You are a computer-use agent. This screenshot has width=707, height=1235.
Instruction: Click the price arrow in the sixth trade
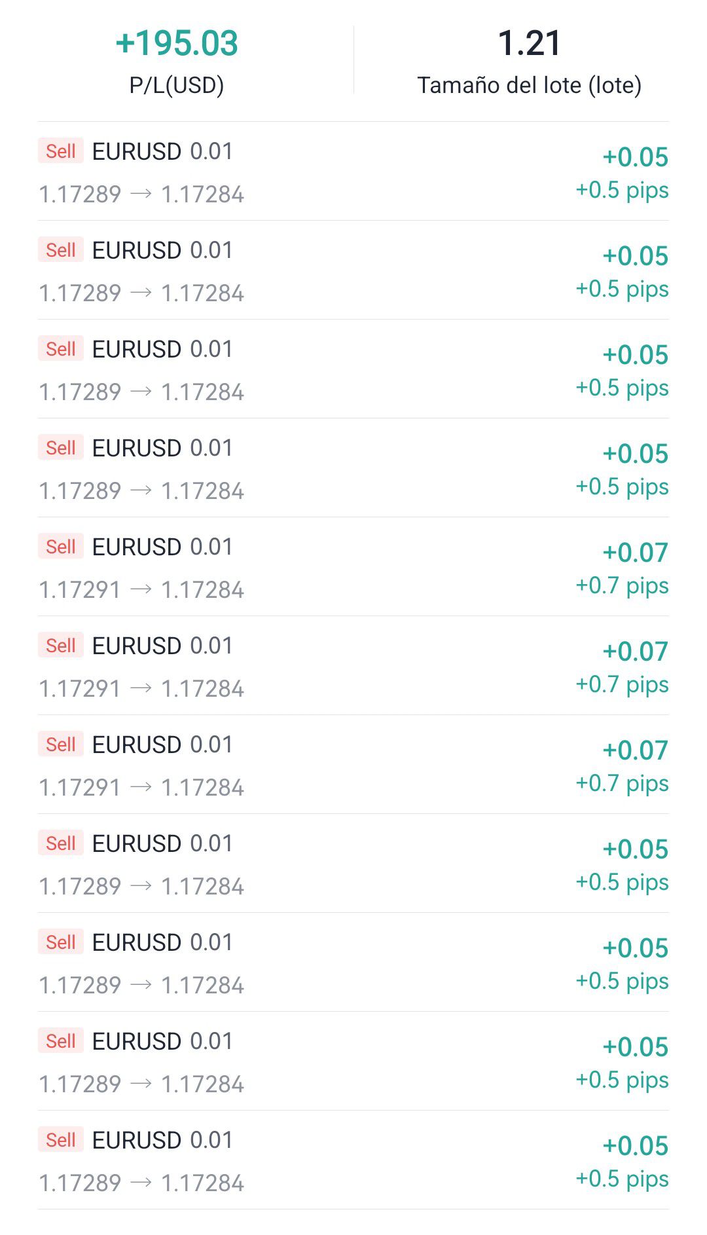141,688
